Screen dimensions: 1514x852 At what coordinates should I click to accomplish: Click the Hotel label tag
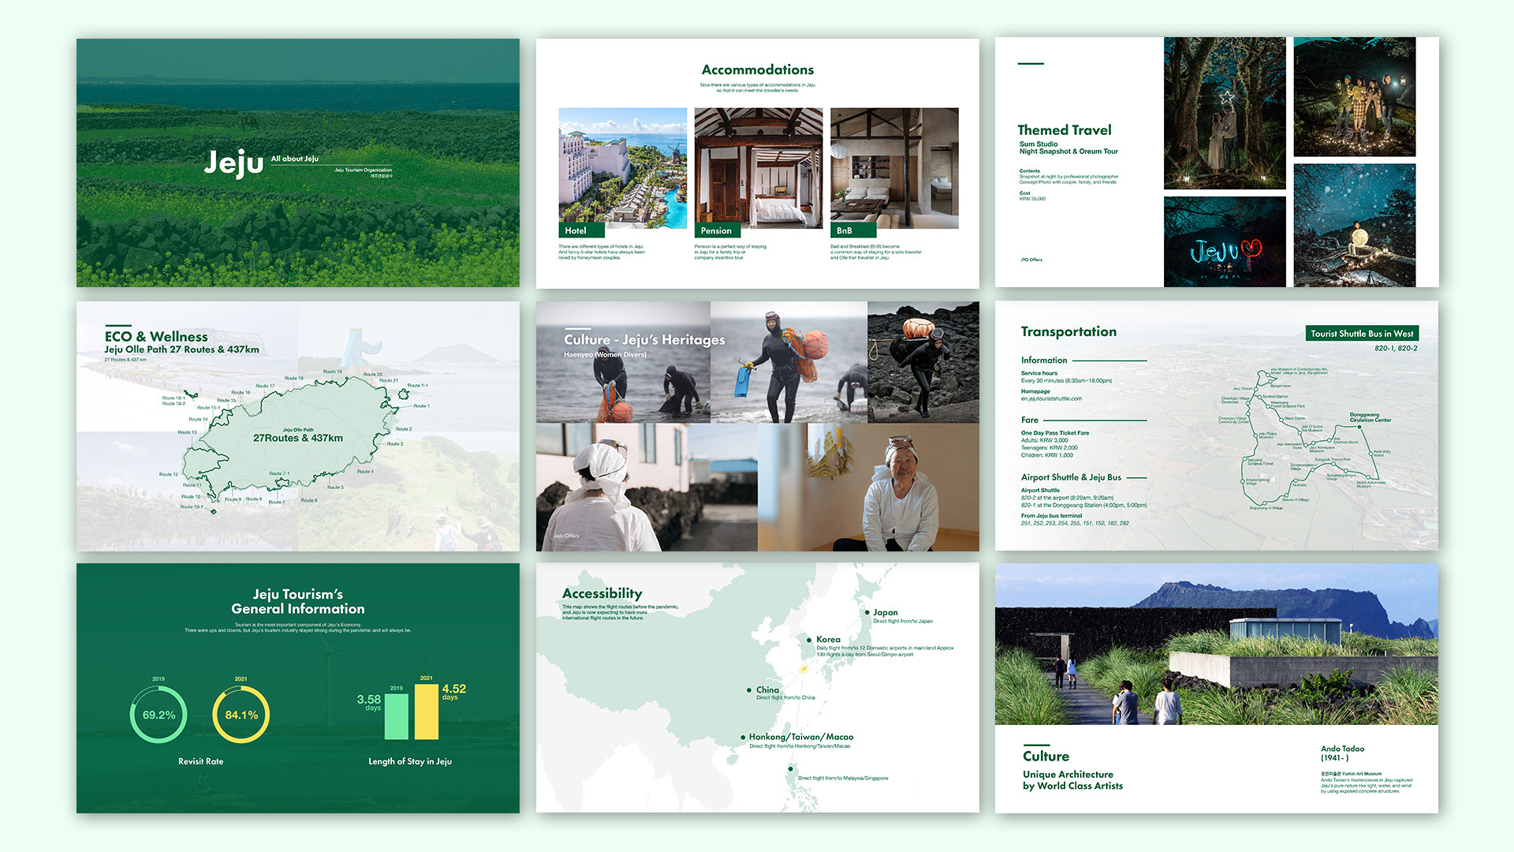[580, 230]
